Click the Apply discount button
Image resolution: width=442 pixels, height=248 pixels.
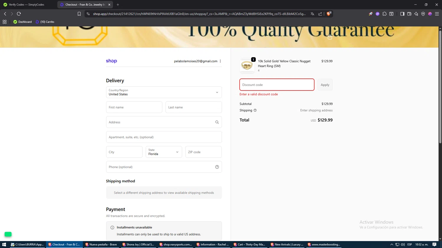coord(325,85)
